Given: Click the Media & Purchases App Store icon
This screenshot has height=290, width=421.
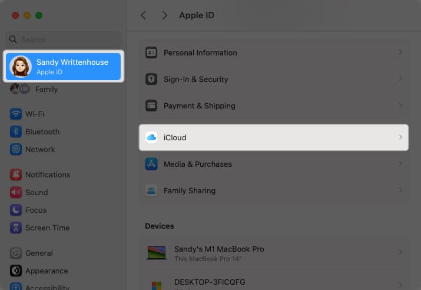Looking at the screenshot, I should coord(151,164).
